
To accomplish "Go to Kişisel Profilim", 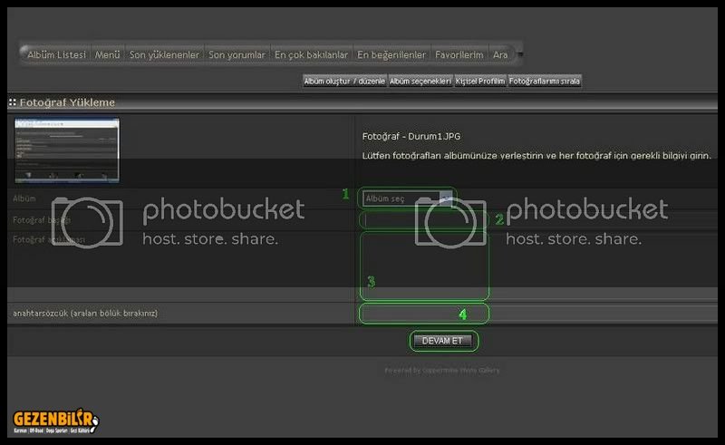I will (479, 82).
